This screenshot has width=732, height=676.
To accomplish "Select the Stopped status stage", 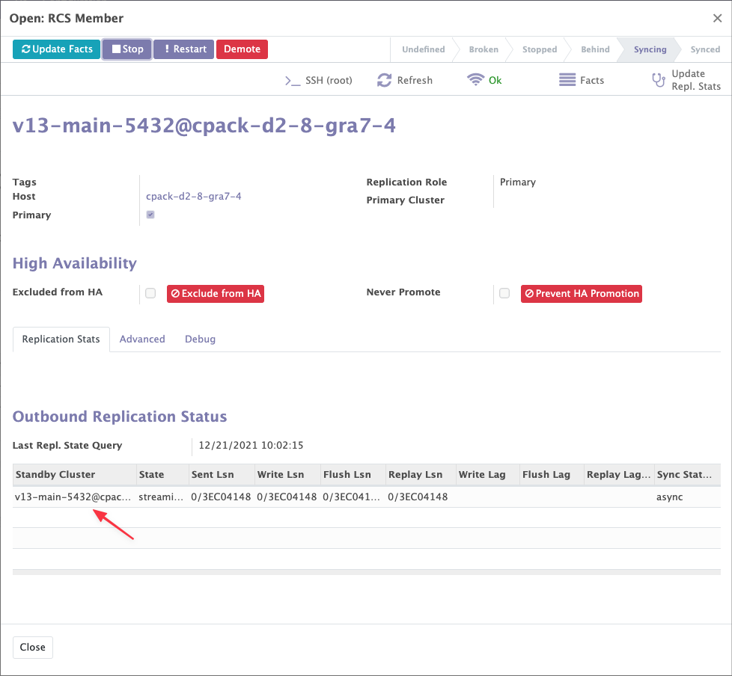I will pyautogui.click(x=539, y=49).
